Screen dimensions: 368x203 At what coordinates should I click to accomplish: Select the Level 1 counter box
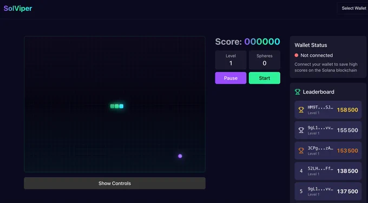[231, 60]
